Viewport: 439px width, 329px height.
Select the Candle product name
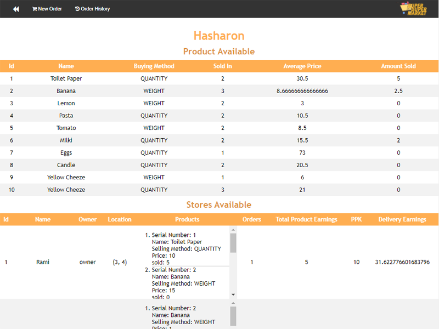[x=66, y=165]
